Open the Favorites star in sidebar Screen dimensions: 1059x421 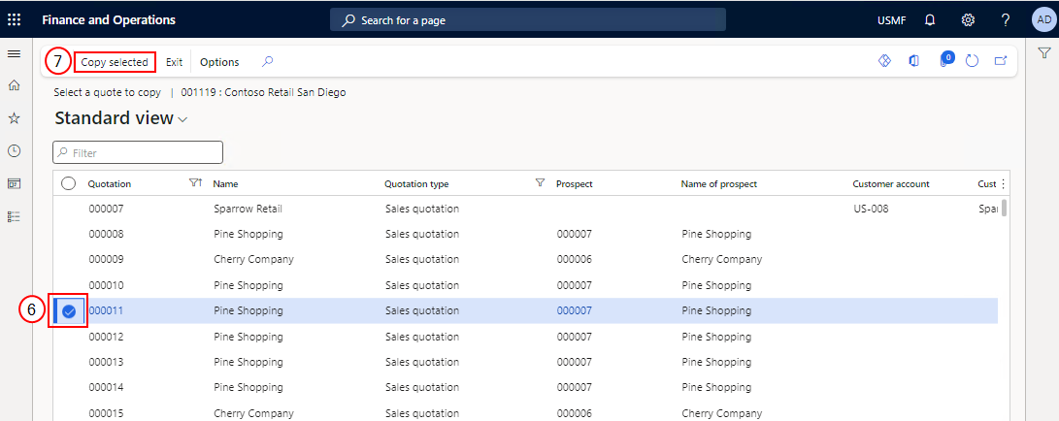click(14, 118)
